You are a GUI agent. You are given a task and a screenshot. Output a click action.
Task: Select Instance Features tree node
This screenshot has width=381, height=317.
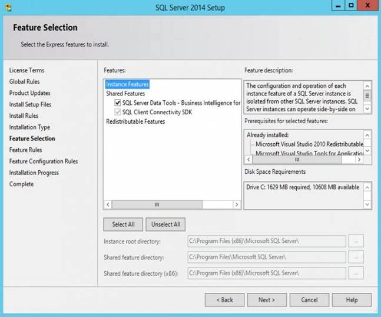tap(127, 84)
